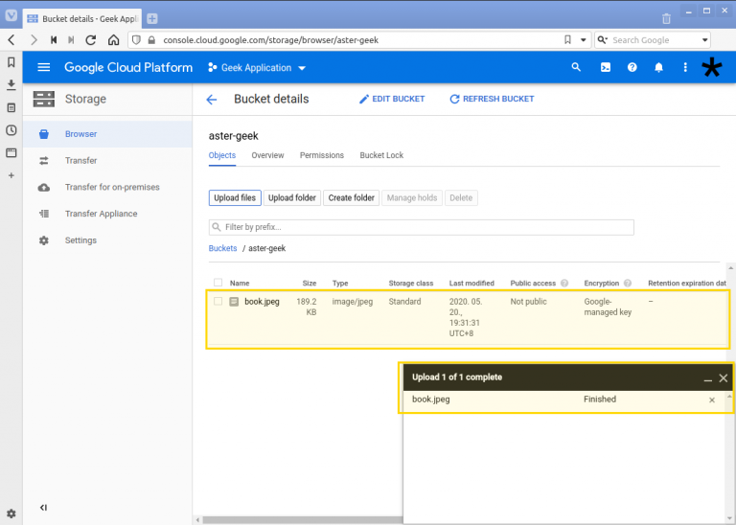The height and width of the screenshot is (525, 736).
Task: Select the Bucket details browser tab
Action: (83, 19)
